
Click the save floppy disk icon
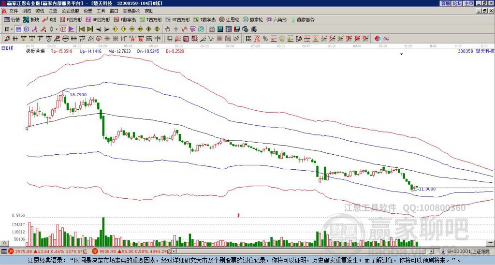coord(237,29)
